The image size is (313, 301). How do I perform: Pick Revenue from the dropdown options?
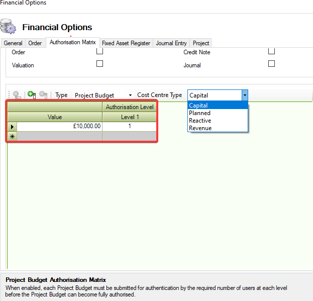(200, 128)
